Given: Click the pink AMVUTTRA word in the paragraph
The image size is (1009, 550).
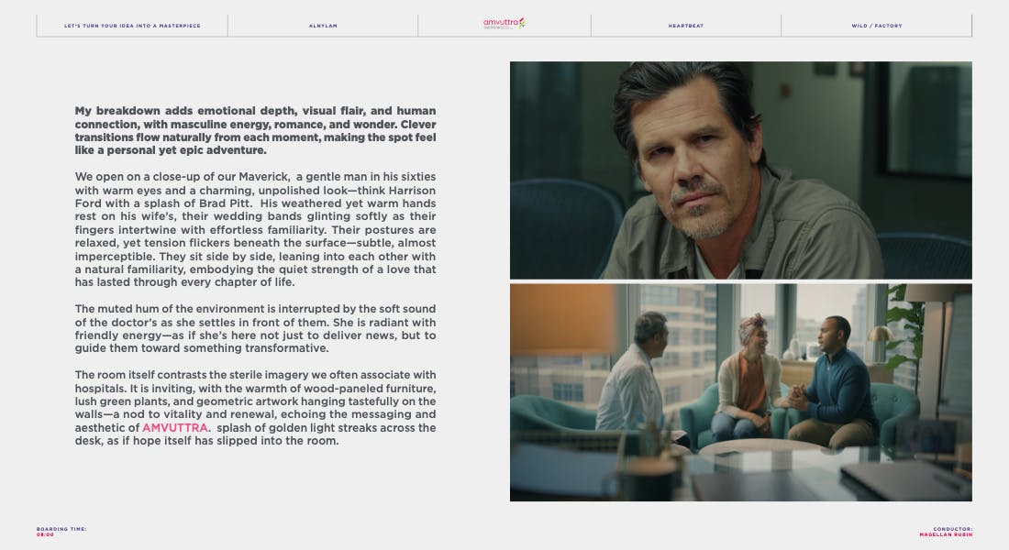Looking at the screenshot, I should pyautogui.click(x=174, y=428).
